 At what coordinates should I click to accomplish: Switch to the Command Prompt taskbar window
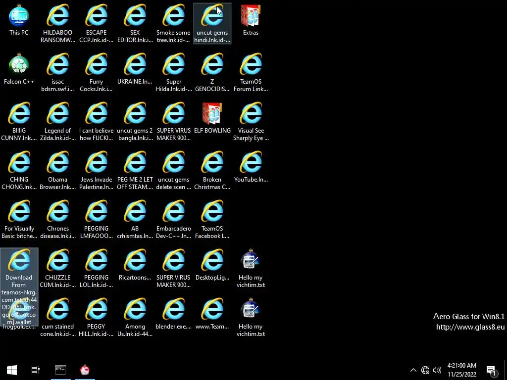pos(60,370)
